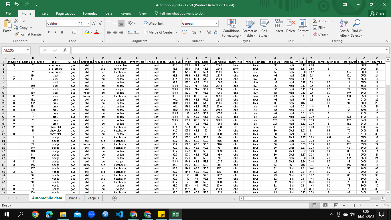Open the Page 2 sheet tab
391x220 pixels.
75,198
